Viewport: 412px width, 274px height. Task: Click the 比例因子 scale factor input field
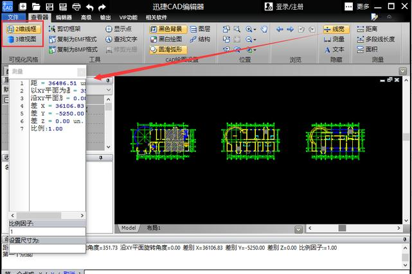46,230
